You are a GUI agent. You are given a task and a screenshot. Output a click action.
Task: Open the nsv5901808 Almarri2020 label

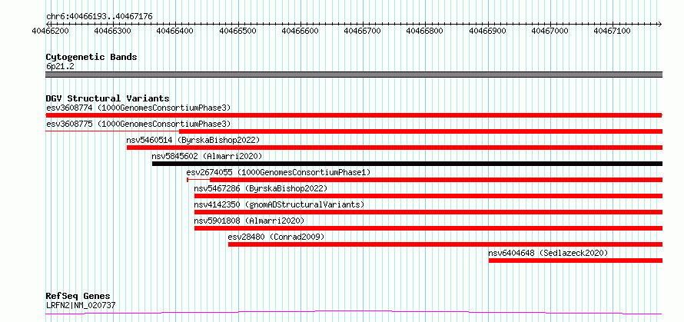(250, 221)
